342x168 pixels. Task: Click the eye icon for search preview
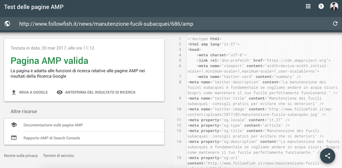coord(60,92)
